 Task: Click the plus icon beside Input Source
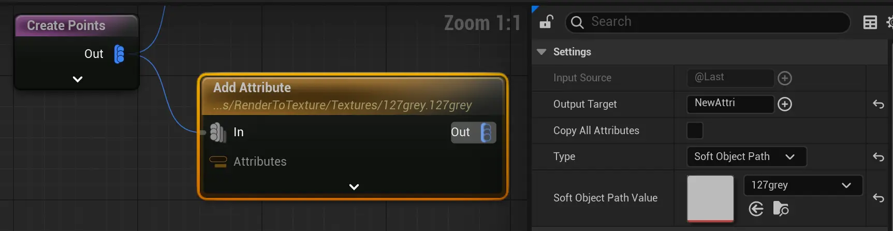pos(785,78)
